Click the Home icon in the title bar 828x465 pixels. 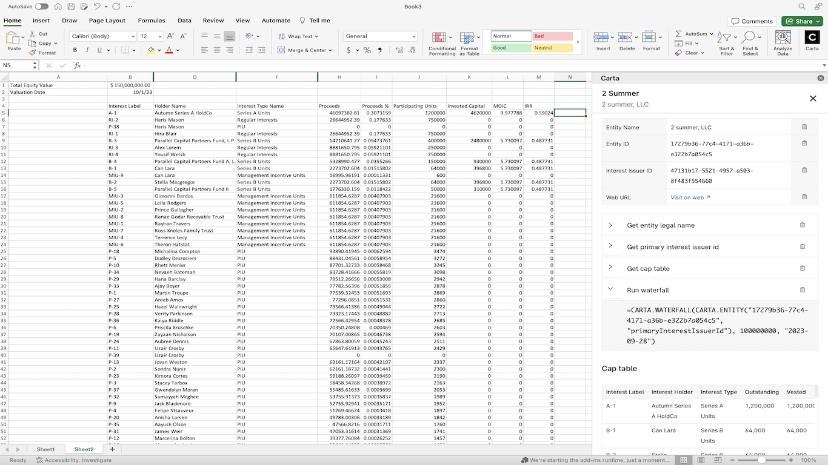tap(58, 7)
